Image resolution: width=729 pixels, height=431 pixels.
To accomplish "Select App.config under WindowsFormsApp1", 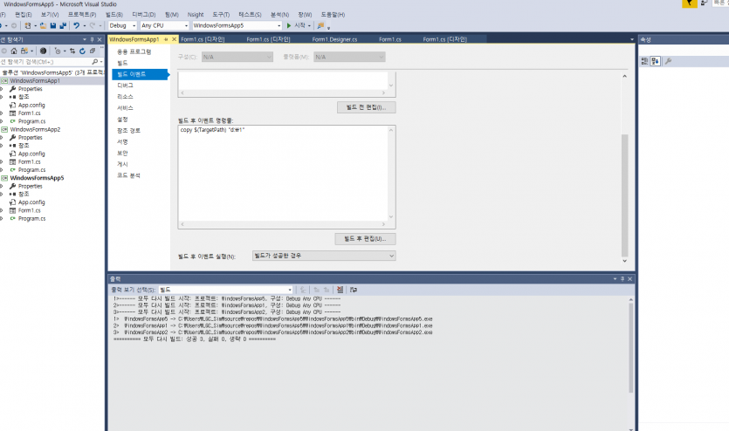I will (x=31, y=105).
